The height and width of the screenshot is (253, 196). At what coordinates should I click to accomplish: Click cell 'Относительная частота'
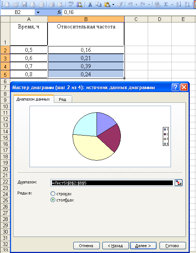86,34
